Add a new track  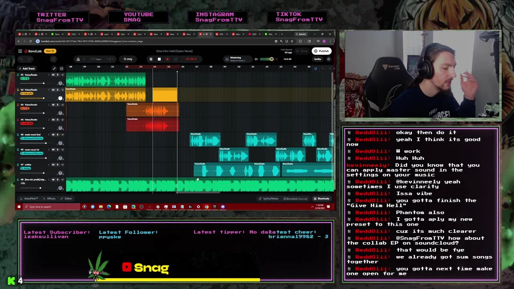[x=27, y=69]
